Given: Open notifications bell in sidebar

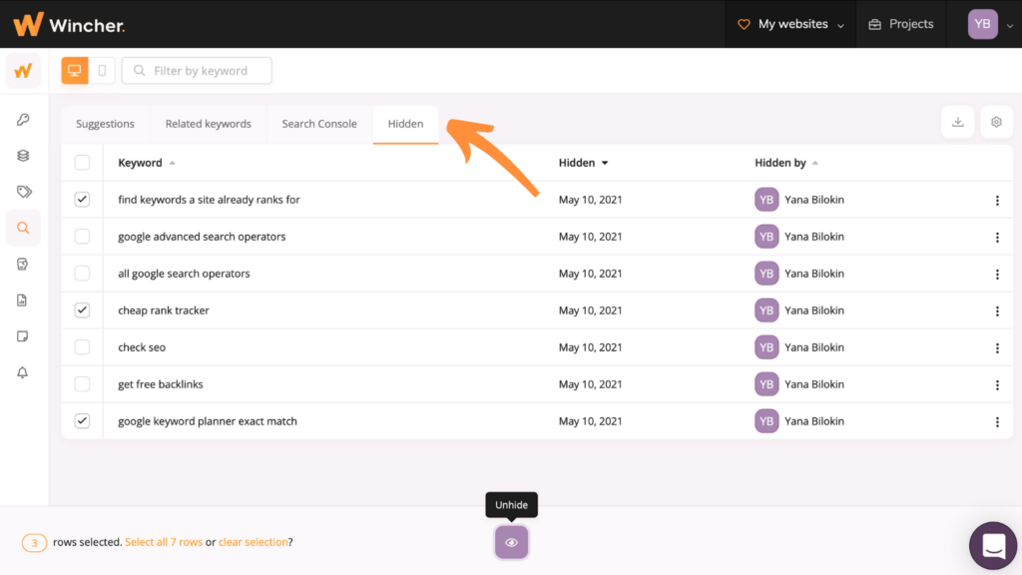Looking at the screenshot, I should [x=23, y=372].
